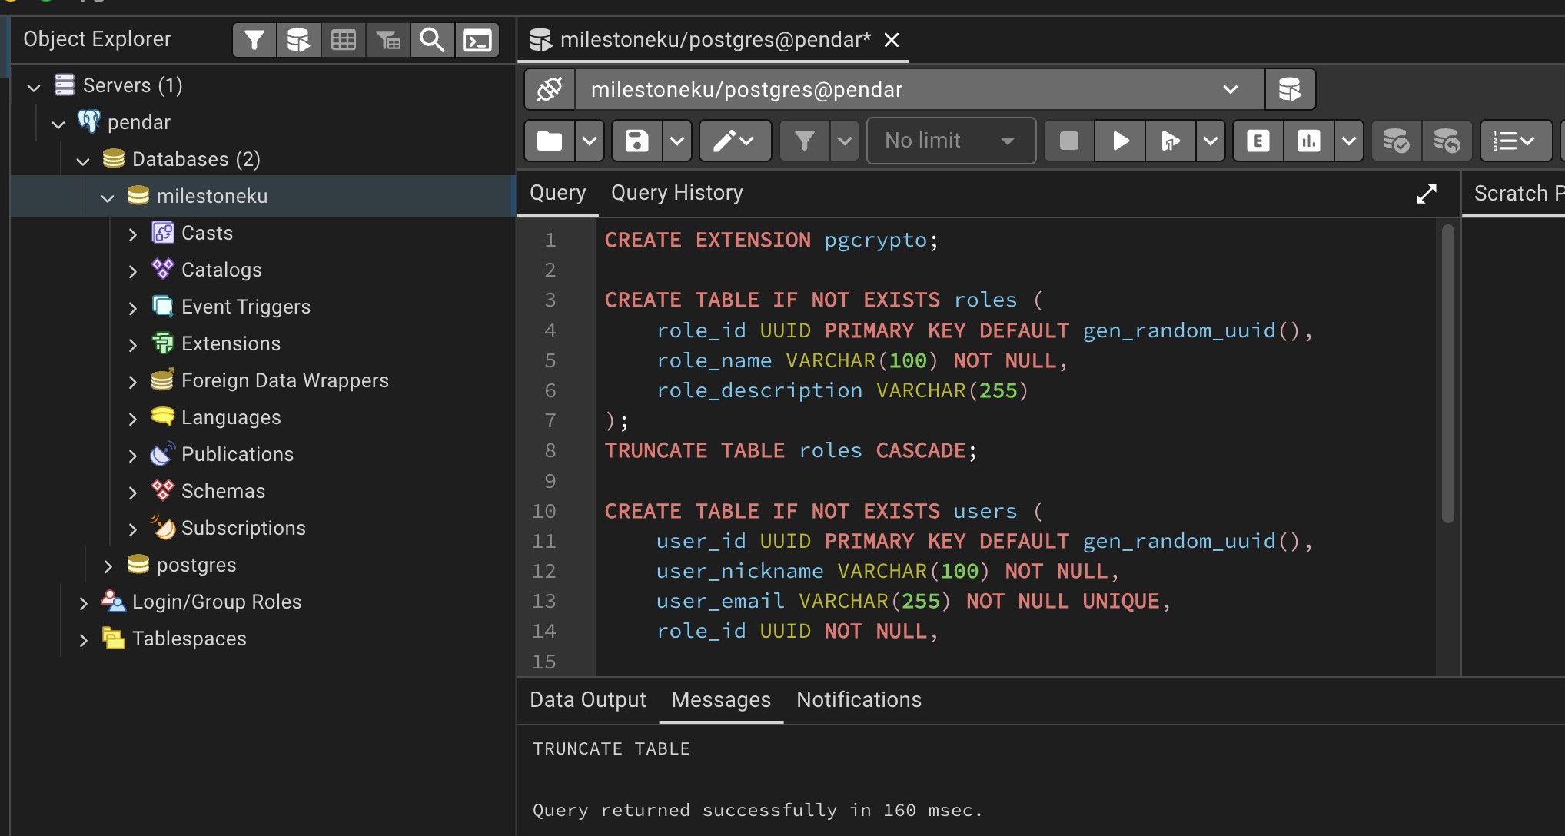This screenshot has width=1565, height=836.
Task: Click the Filter funnel in query toolbar
Action: tap(805, 141)
